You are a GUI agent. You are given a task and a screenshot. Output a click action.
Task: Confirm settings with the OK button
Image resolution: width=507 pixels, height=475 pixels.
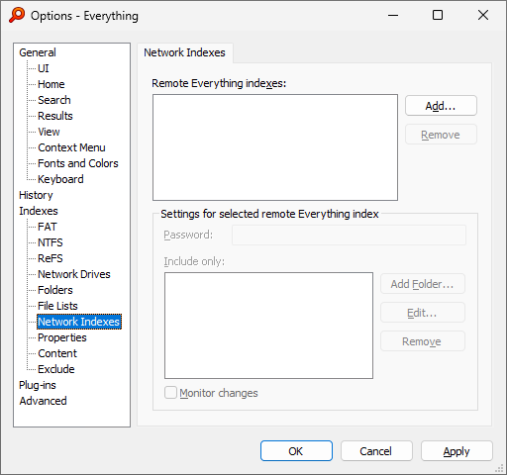(296, 451)
